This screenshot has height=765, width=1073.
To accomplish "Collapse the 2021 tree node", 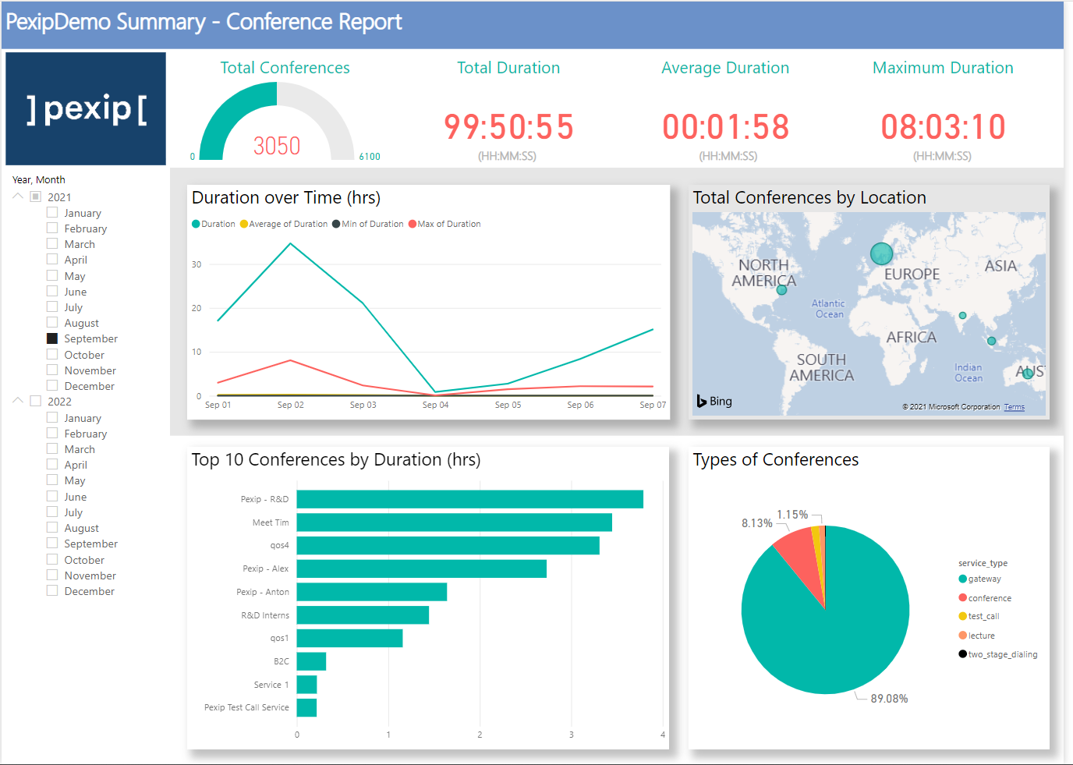I will pyautogui.click(x=17, y=196).
